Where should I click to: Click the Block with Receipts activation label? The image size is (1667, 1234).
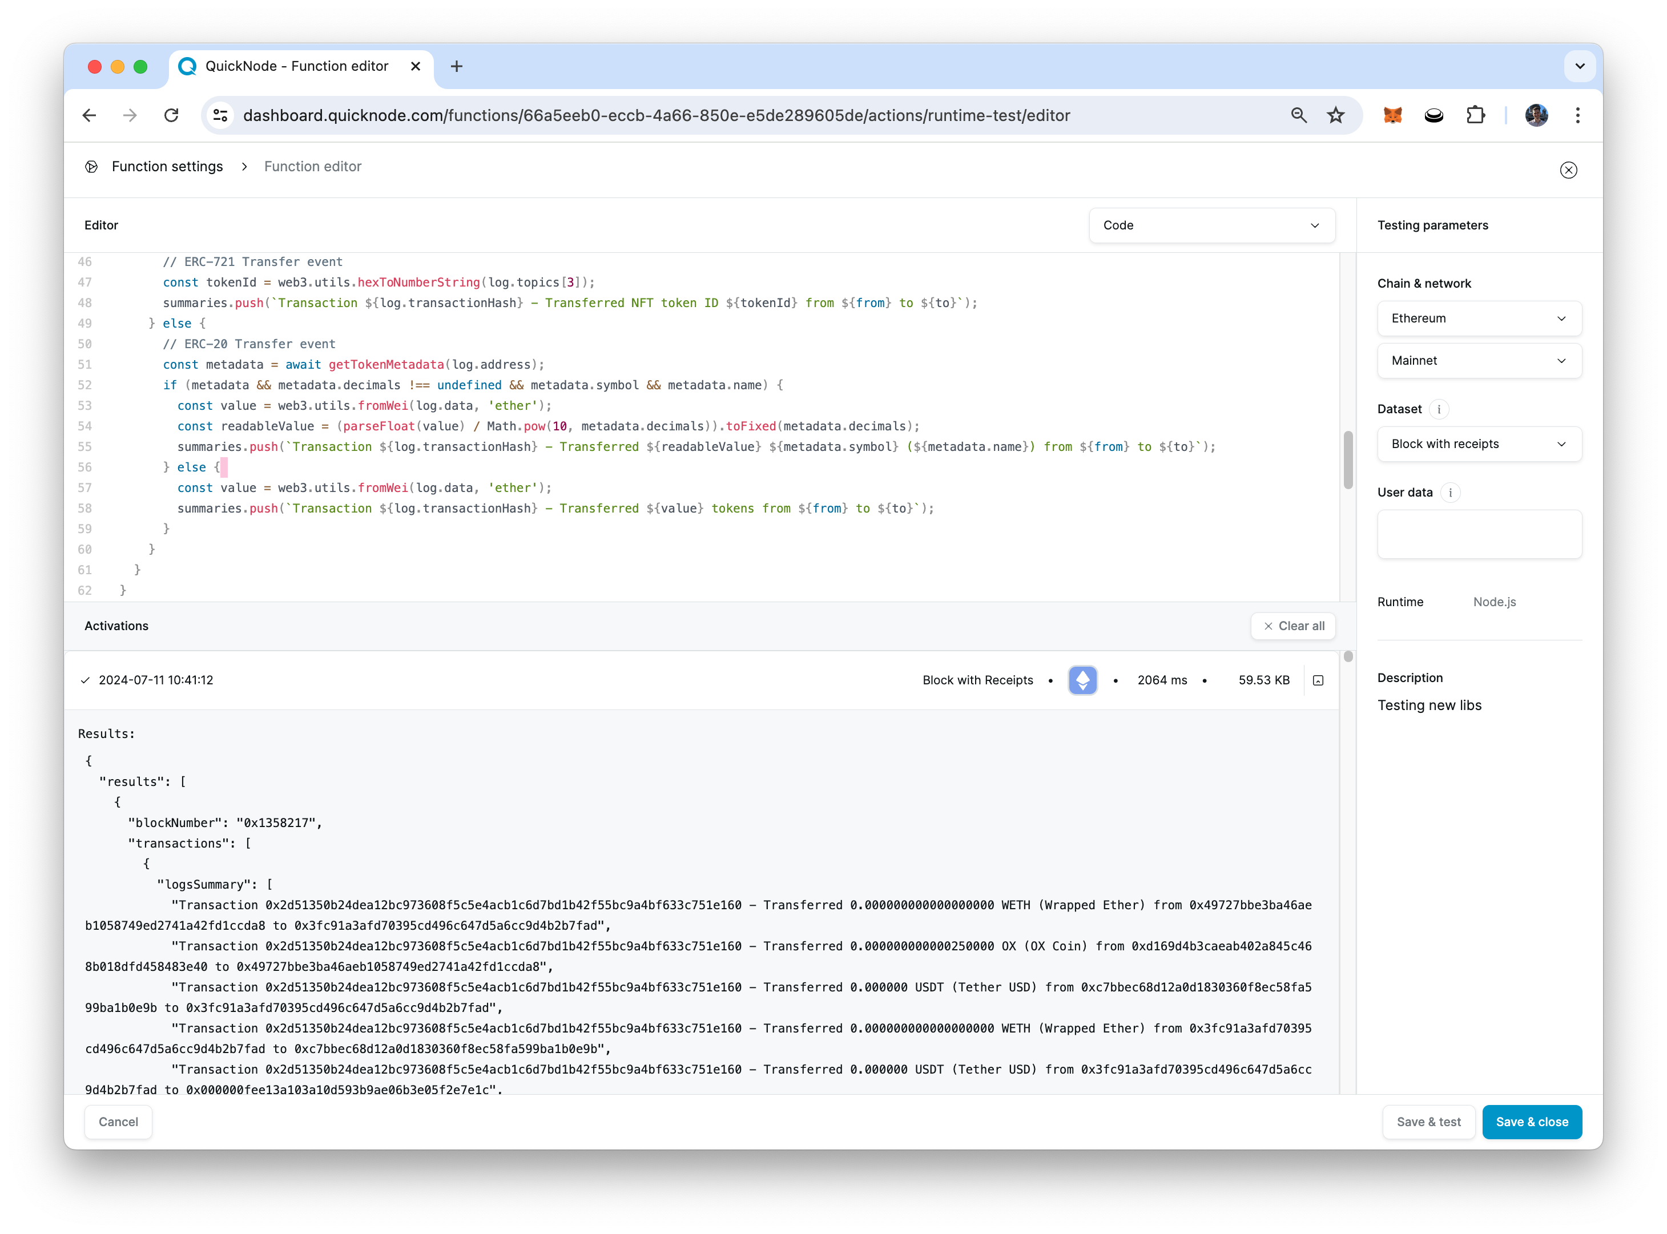coord(977,680)
